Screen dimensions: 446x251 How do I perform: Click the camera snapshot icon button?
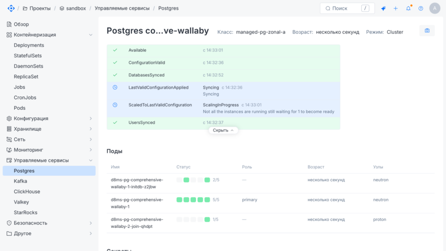coord(427,31)
